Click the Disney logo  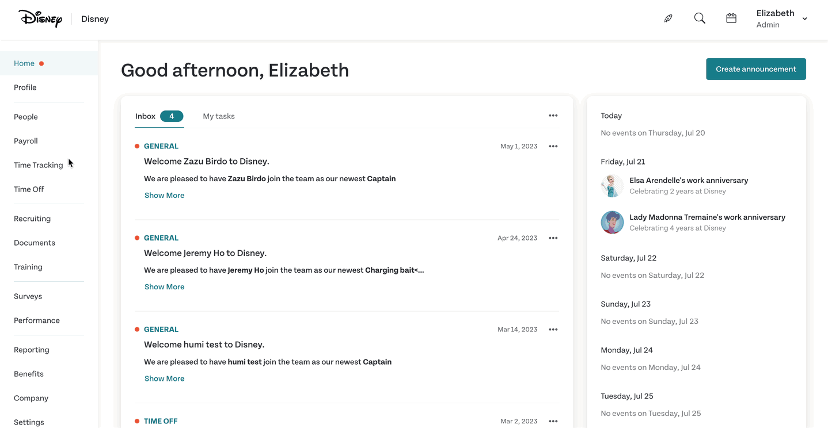40,19
